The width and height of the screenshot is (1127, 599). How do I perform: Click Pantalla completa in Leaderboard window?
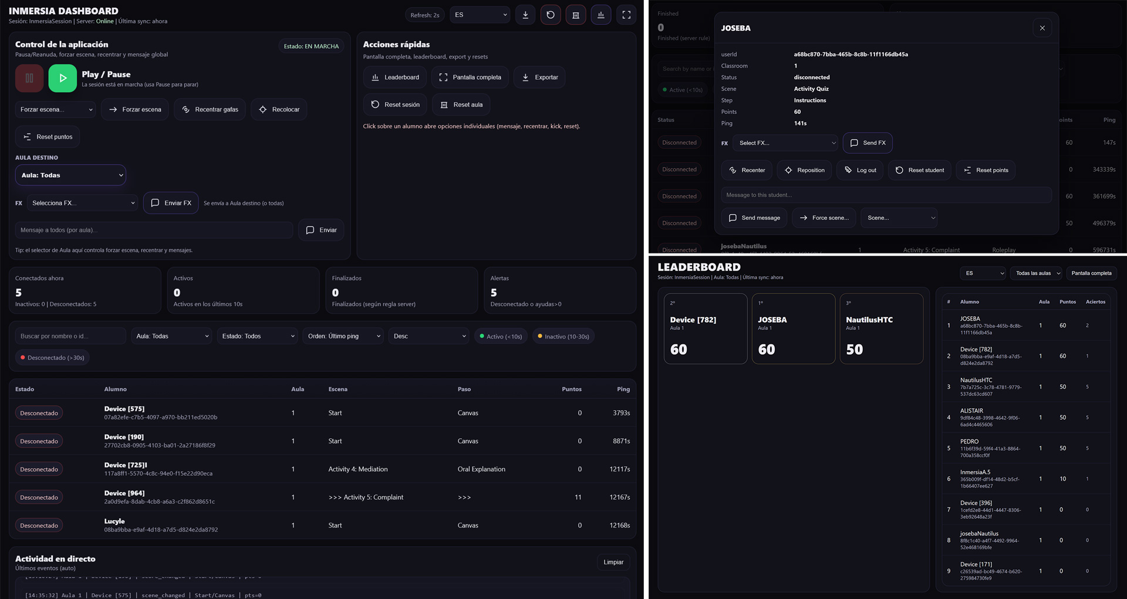pyautogui.click(x=1091, y=273)
